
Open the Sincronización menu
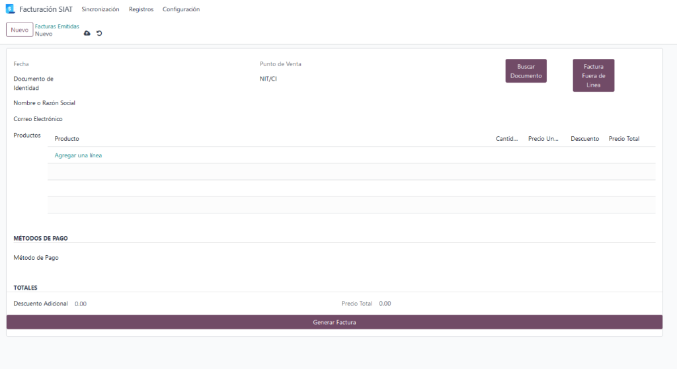click(x=100, y=9)
